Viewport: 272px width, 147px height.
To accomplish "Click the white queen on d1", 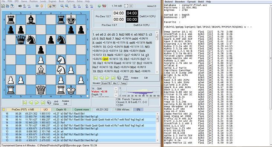I will pos(41,90).
